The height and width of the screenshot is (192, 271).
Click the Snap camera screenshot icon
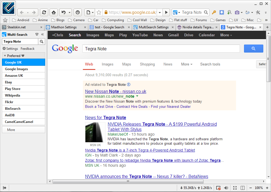[x=237, y=12]
